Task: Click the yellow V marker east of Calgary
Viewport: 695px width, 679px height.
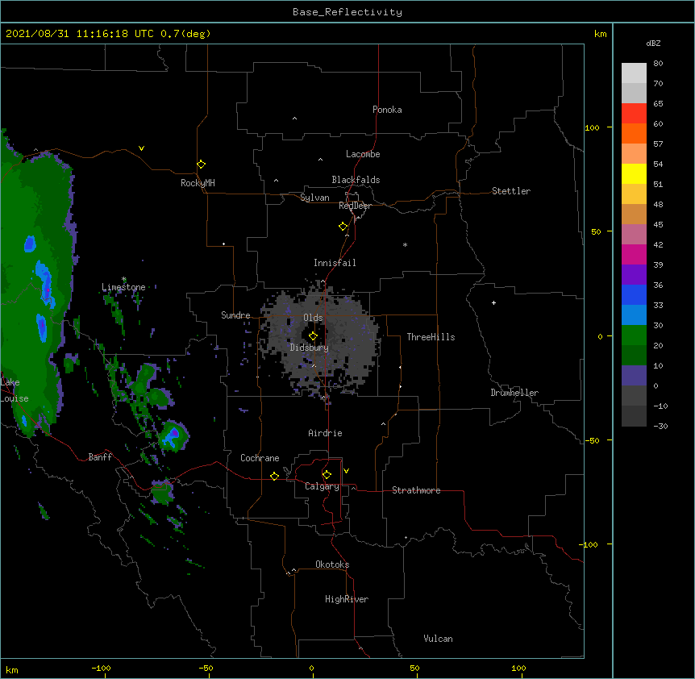Action: 346,471
